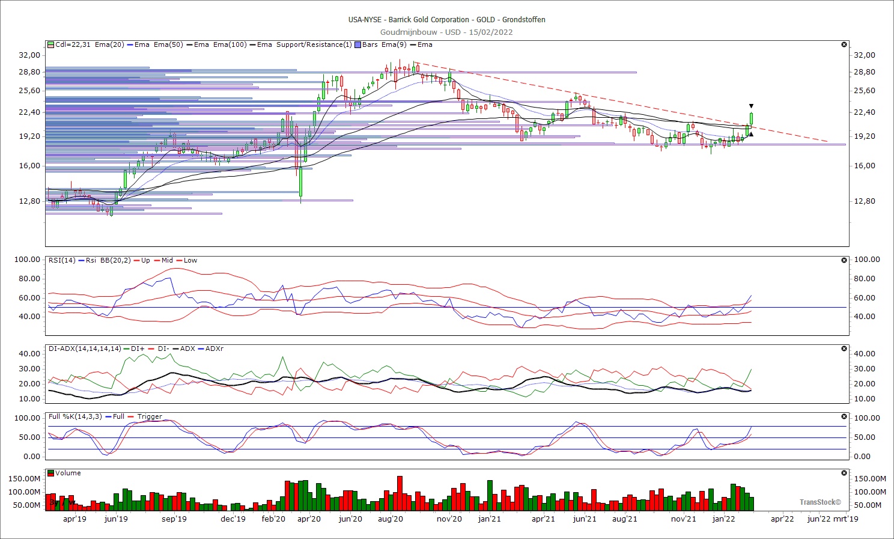Image resolution: width=894 pixels, height=539 pixels.
Task: Click the green Cdl candle legend swatch
Action: click(51, 44)
